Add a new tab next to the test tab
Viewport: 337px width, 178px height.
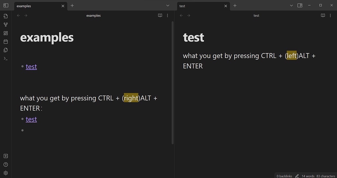click(235, 6)
